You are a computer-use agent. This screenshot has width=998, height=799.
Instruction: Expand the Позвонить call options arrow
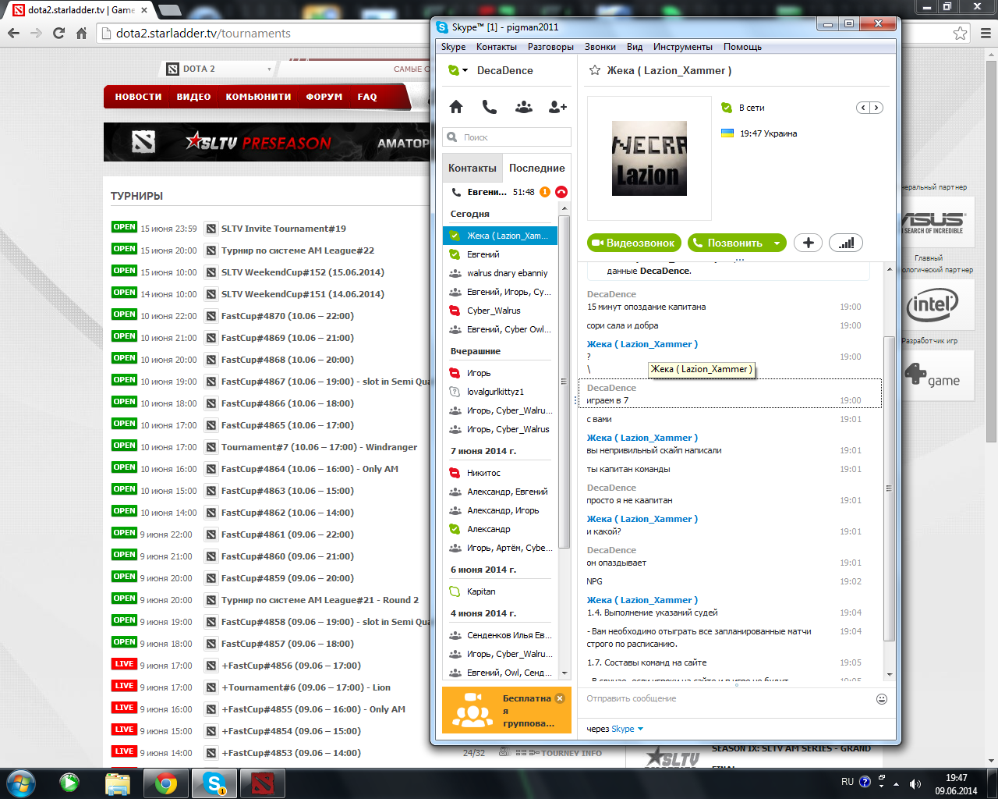[x=777, y=243]
